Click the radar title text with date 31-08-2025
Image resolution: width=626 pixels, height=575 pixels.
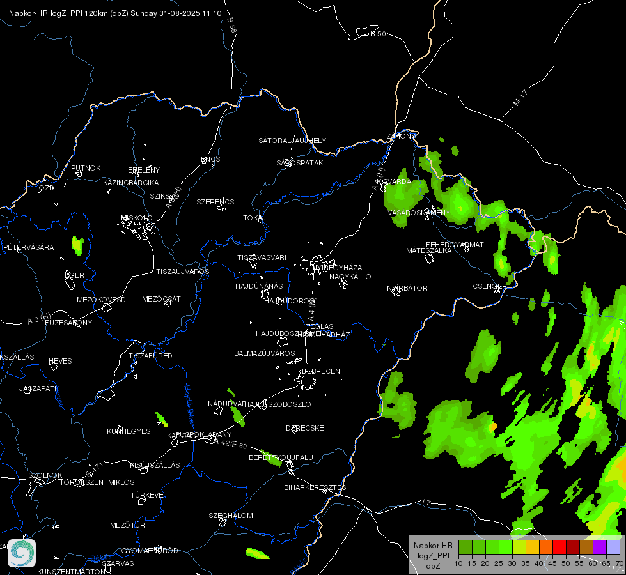coord(115,13)
